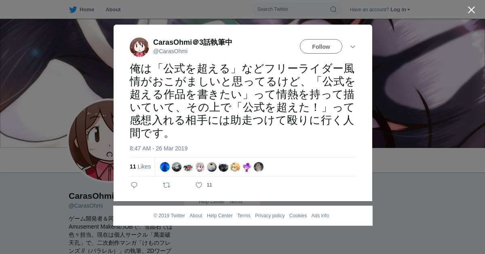The width and height of the screenshot is (485, 254).
Task: Open the blue liker avatar
Action: click(165, 167)
